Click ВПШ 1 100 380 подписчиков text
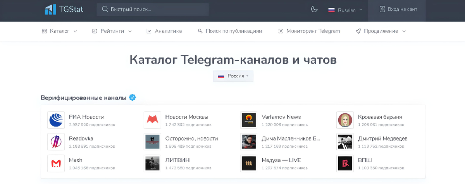 (381, 168)
